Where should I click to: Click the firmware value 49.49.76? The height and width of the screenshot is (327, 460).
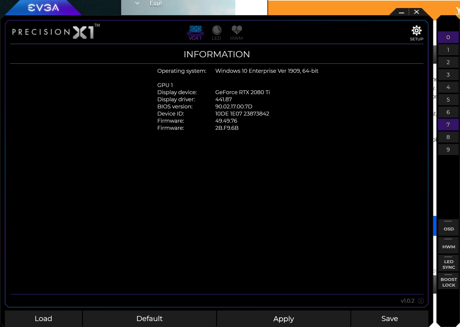pyautogui.click(x=226, y=121)
